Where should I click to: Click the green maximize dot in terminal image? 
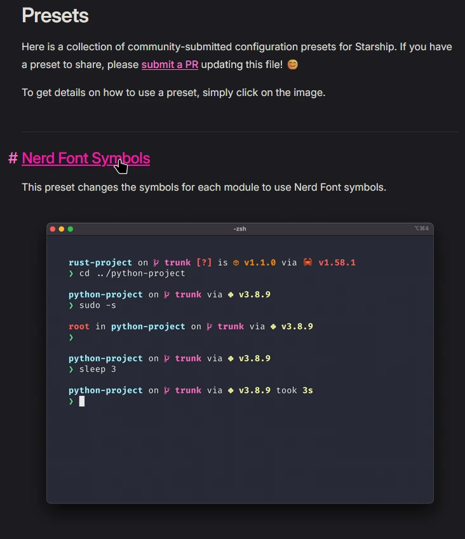point(71,229)
